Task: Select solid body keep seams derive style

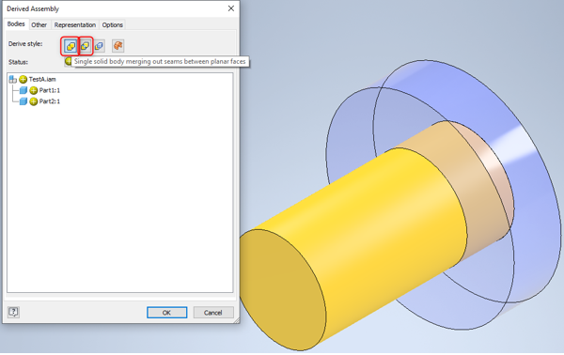Action: tap(86, 46)
